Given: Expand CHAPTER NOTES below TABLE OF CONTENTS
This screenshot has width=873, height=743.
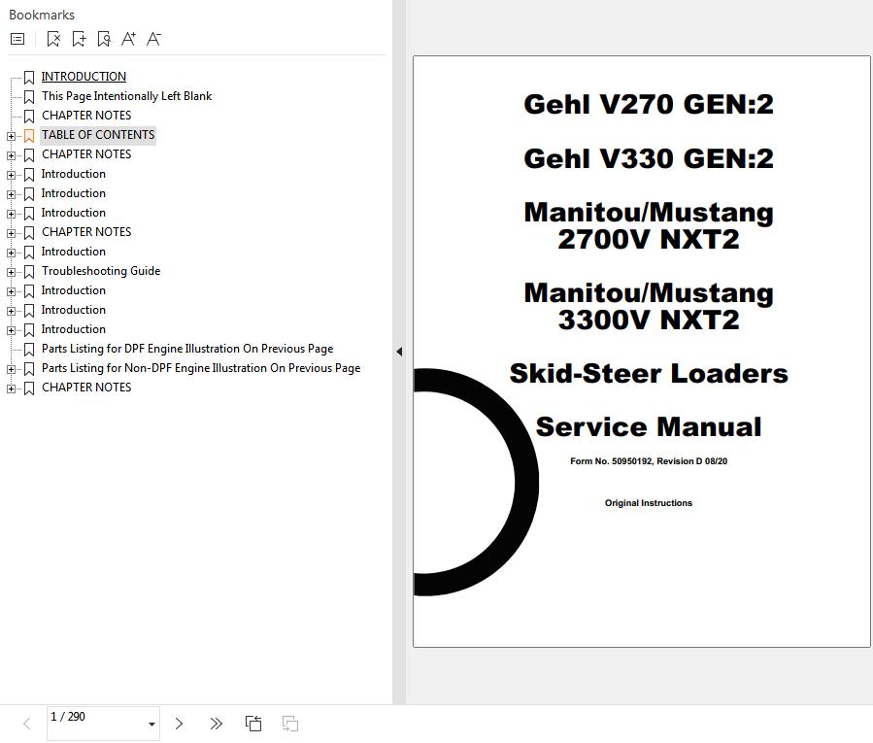Looking at the screenshot, I should point(11,155).
